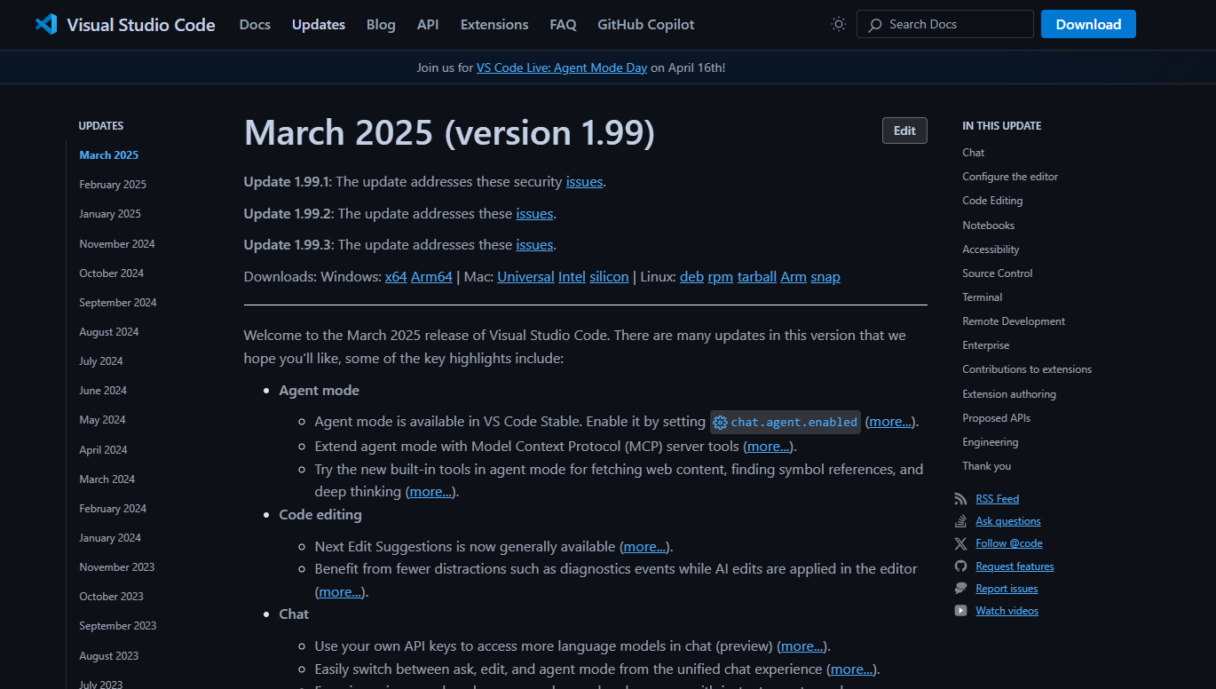
Task: Go to the Blog page
Action: tap(381, 25)
